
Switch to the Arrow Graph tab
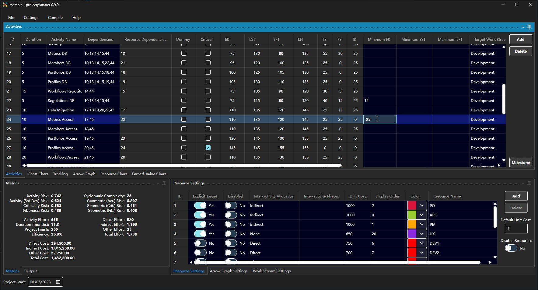pos(84,174)
